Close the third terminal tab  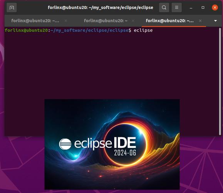point(200,21)
